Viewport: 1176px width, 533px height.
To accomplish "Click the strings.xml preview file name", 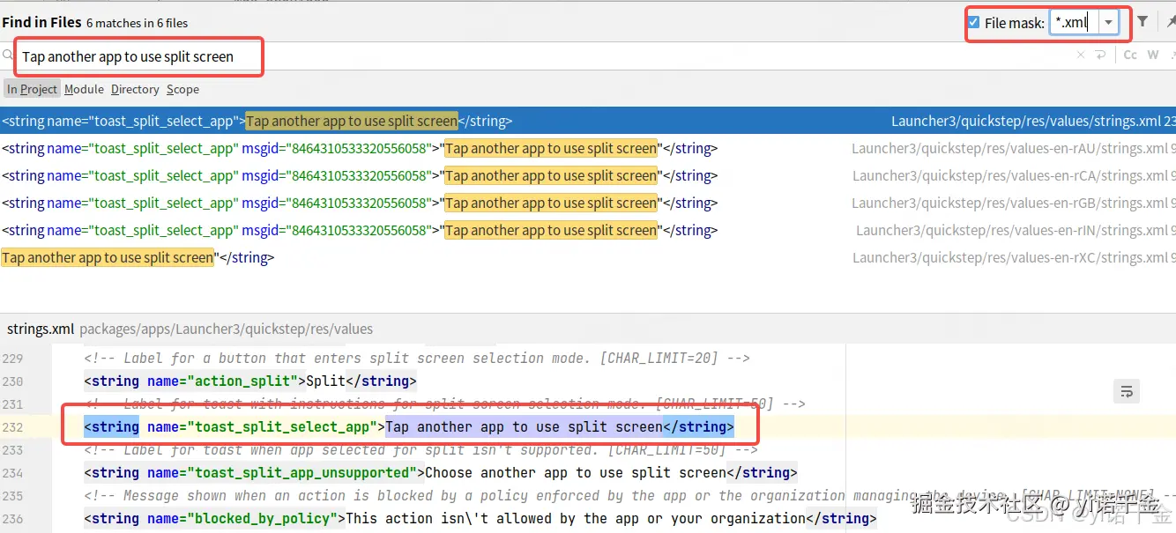I will [x=41, y=329].
